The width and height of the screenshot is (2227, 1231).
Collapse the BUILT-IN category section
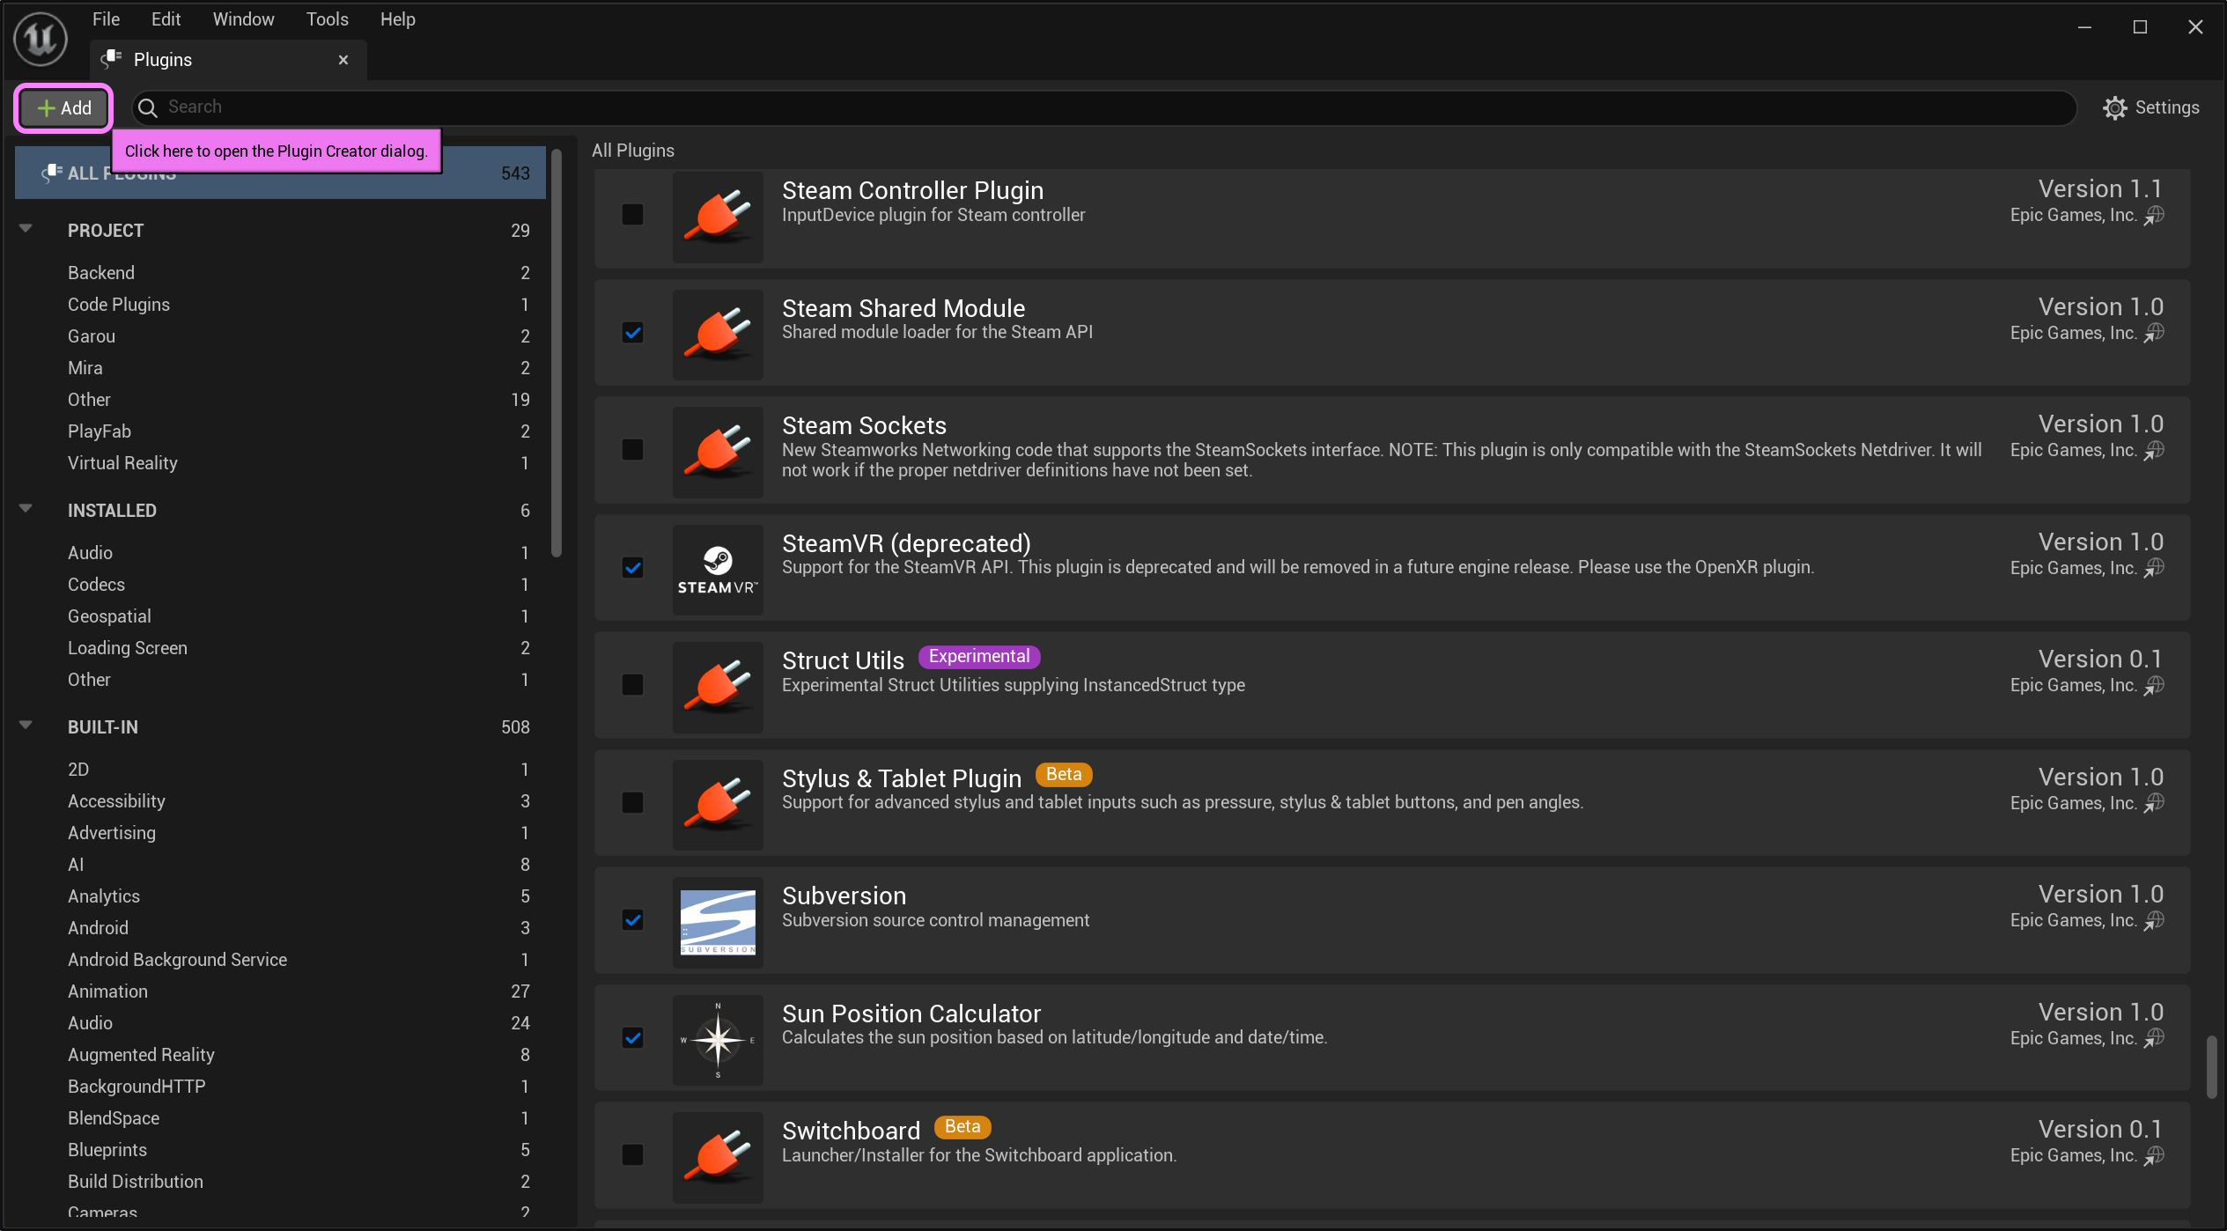coord(26,726)
